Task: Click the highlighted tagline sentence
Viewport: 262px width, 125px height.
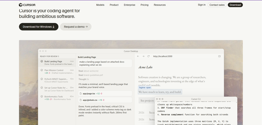Action: click(x=160, y=92)
